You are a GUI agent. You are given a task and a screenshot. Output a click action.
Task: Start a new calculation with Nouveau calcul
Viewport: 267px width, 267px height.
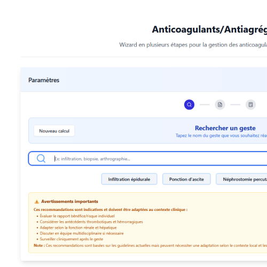click(x=54, y=131)
